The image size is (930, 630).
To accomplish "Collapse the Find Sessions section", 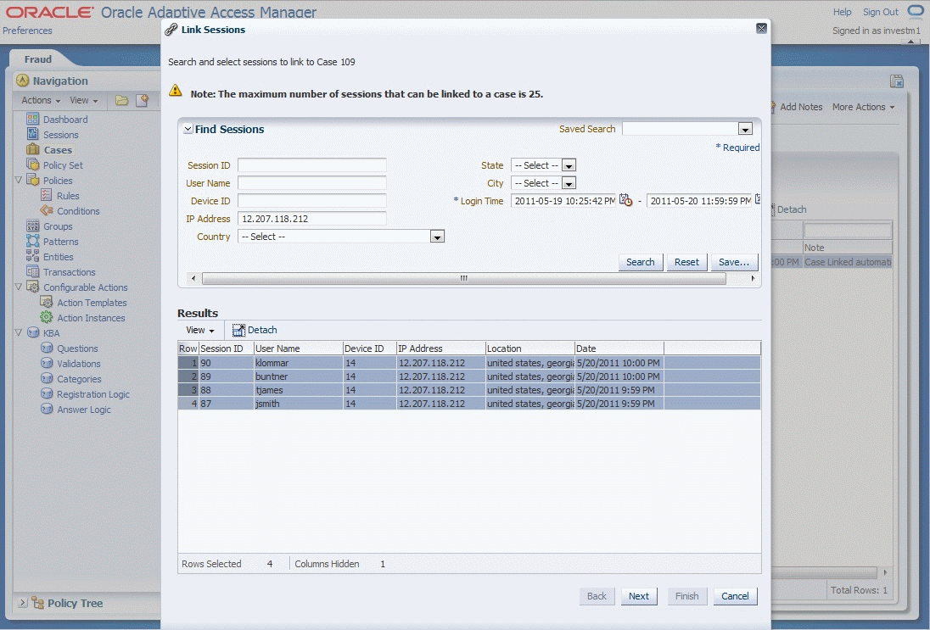I will pyautogui.click(x=188, y=129).
